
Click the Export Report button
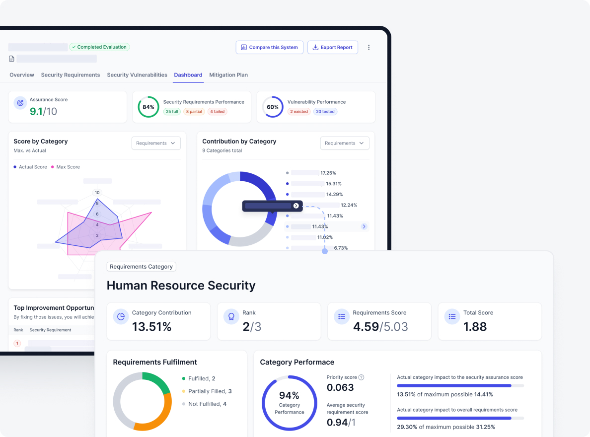[x=333, y=47]
